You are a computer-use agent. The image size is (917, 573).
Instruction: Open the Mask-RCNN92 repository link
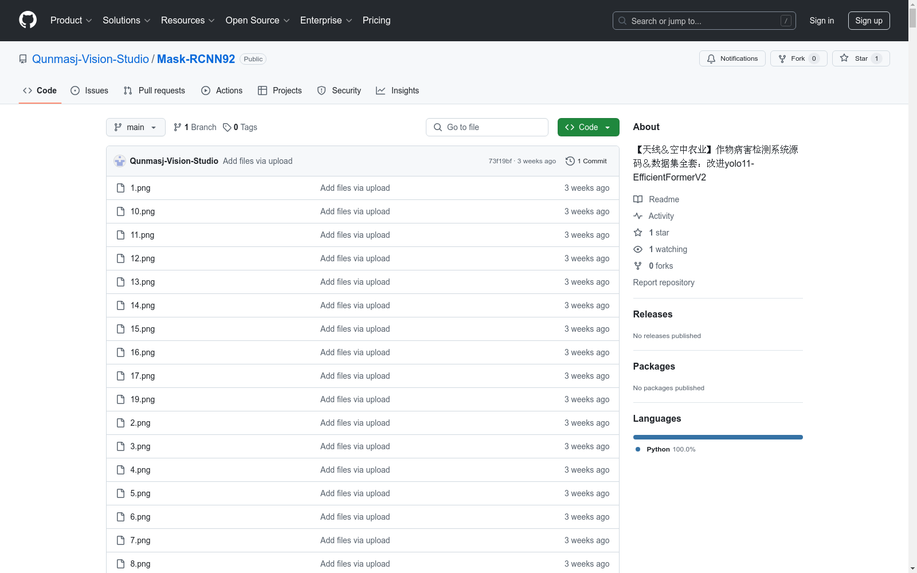tap(196, 59)
